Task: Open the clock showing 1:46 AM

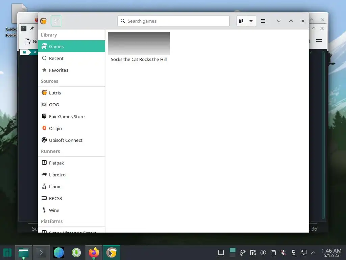Action: tap(331, 253)
